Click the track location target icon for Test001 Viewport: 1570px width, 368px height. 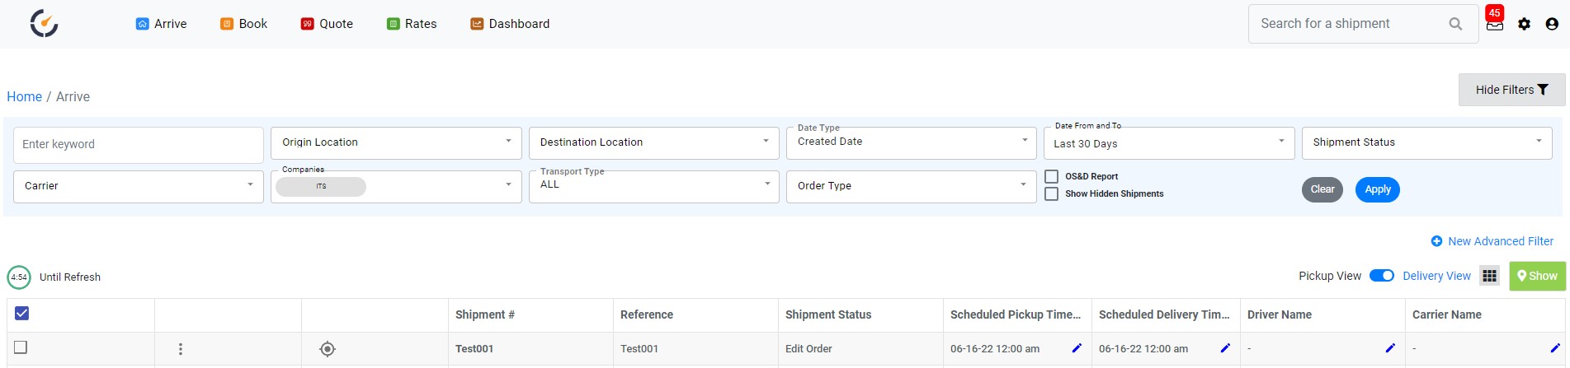[328, 349]
